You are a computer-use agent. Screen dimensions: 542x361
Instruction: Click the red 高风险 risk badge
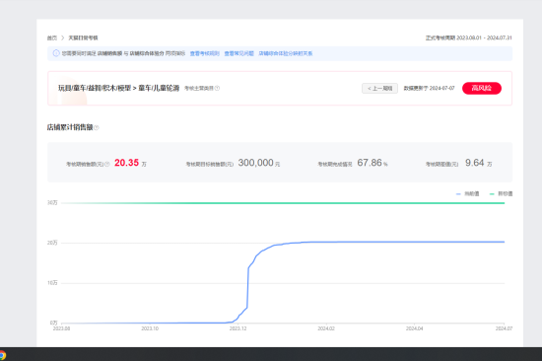[482, 88]
